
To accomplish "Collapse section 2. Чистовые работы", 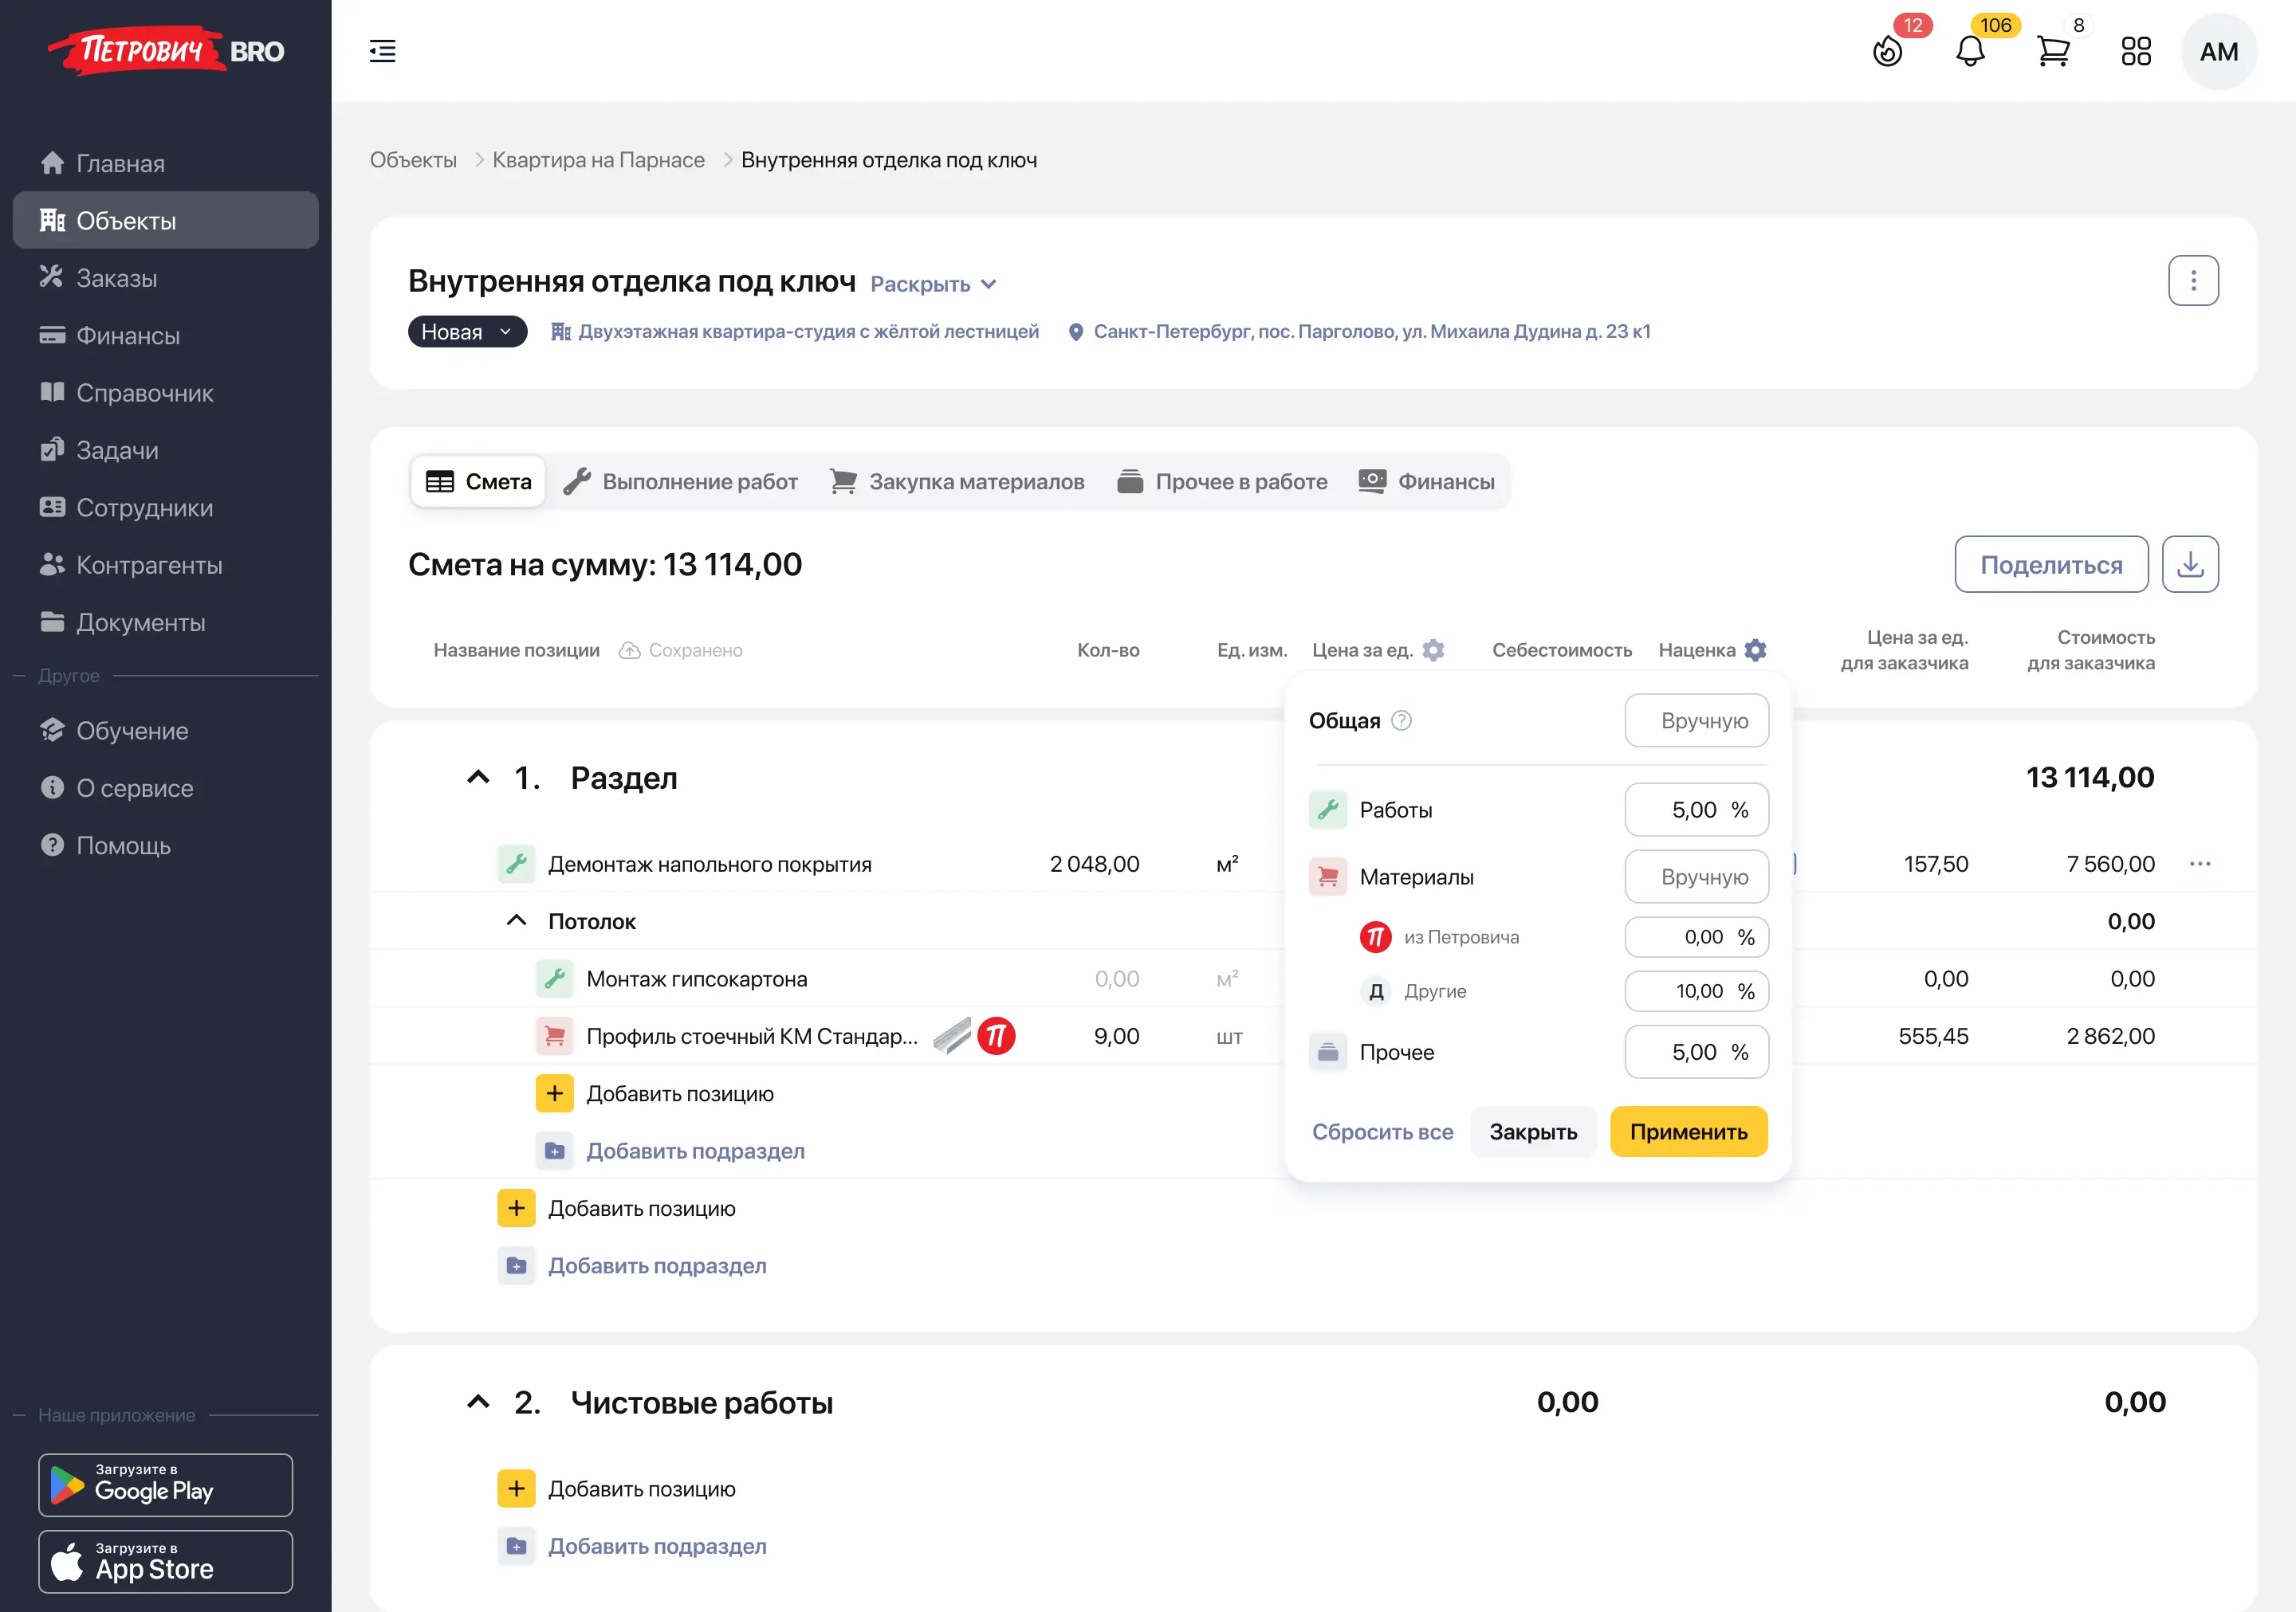I will [478, 1402].
